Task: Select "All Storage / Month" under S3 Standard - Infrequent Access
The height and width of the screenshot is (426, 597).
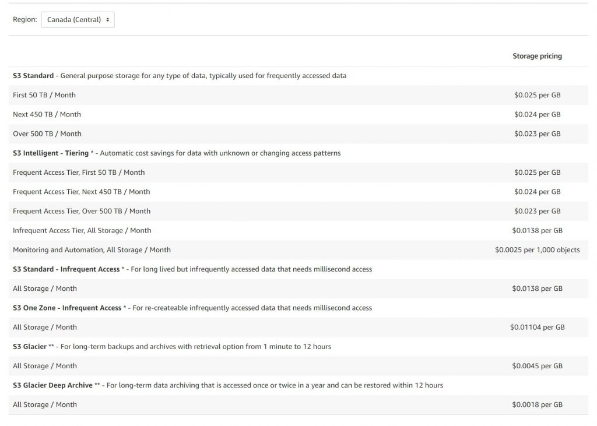Action: 45,288
